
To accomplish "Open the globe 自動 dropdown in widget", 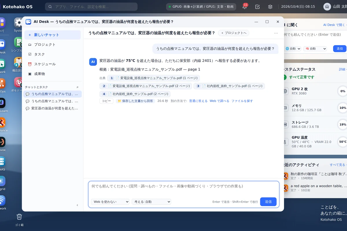I will pyautogui.click(x=293, y=49).
